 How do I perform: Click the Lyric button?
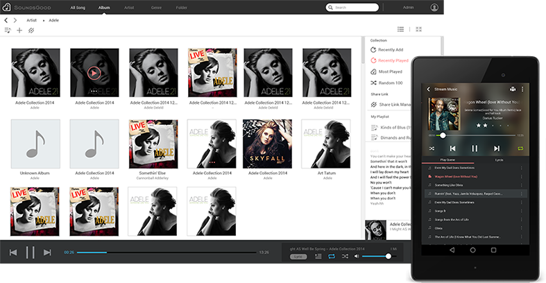click(298, 257)
